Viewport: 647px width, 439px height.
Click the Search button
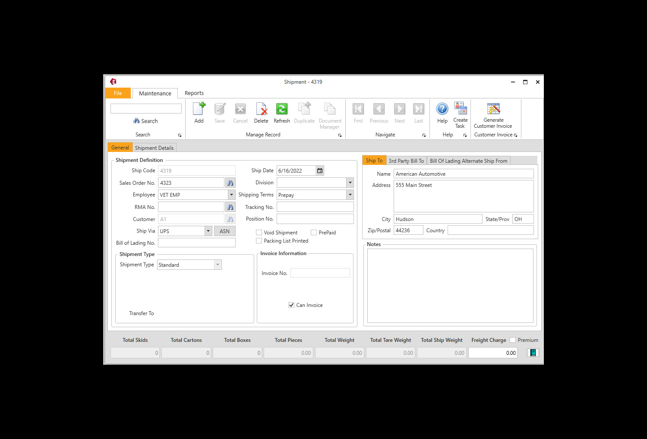(x=145, y=121)
